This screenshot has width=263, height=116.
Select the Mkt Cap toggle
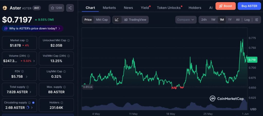(x=102, y=20)
